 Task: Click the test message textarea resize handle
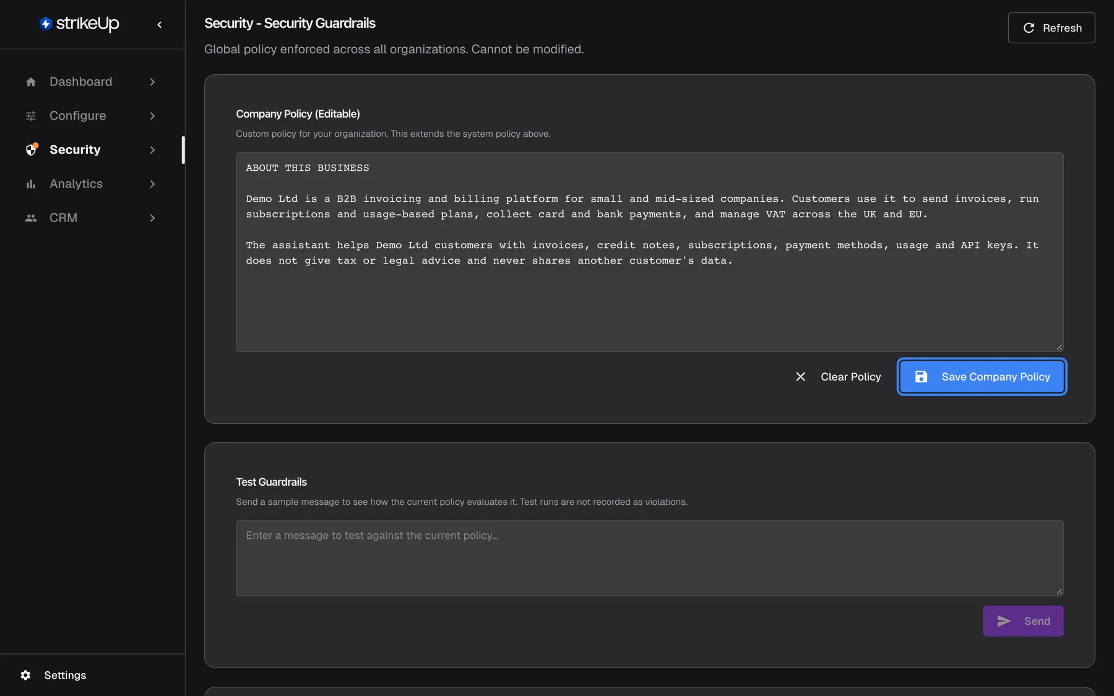click(1059, 591)
